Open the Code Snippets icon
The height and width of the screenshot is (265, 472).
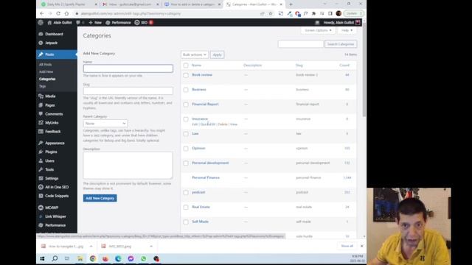[41, 196]
